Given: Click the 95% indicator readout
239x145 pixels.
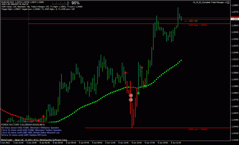Looking at the screenshot, I should click(x=75, y=3).
